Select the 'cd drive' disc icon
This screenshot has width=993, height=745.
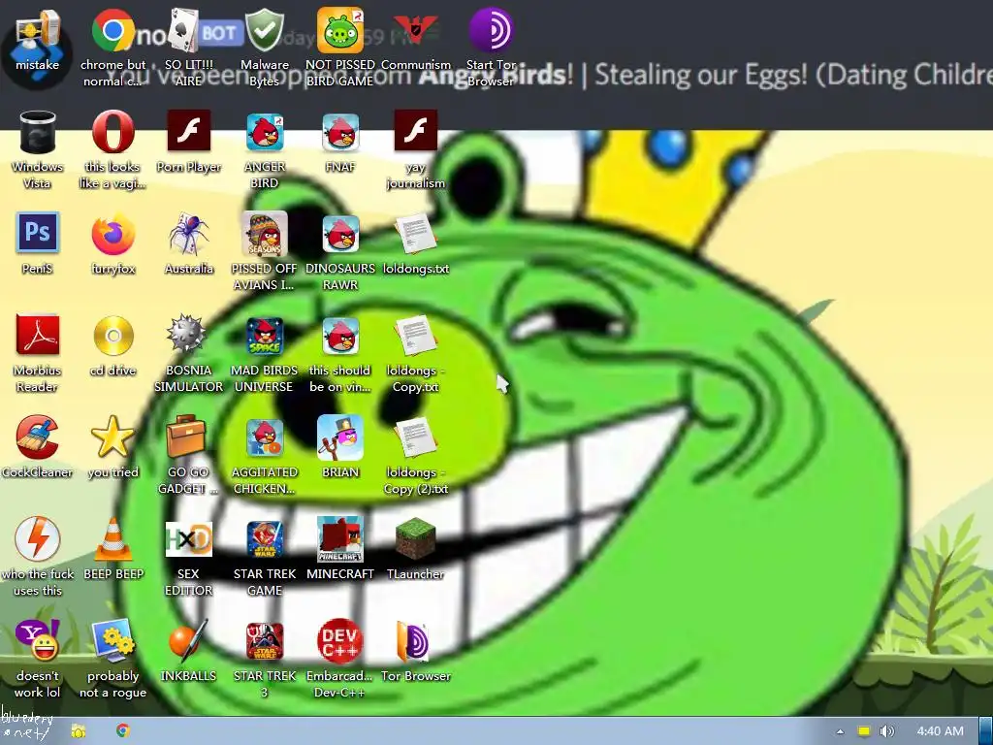(x=112, y=336)
